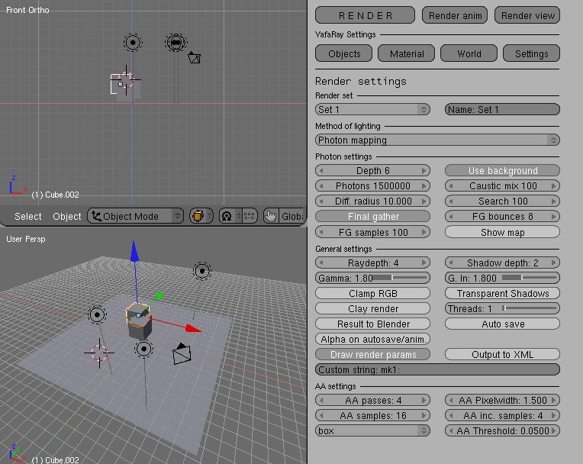
Task: Open the Select menu
Action: point(28,217)
